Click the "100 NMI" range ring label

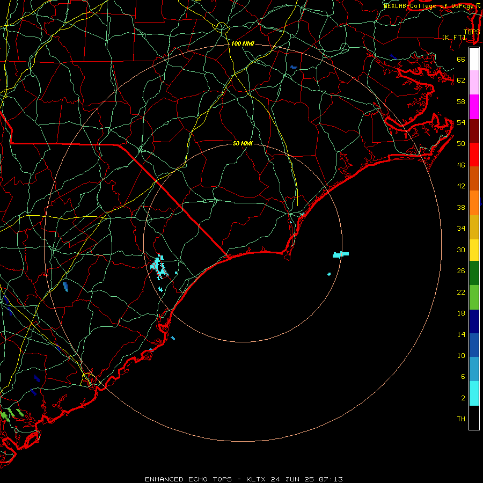click(x=243, y=44)
